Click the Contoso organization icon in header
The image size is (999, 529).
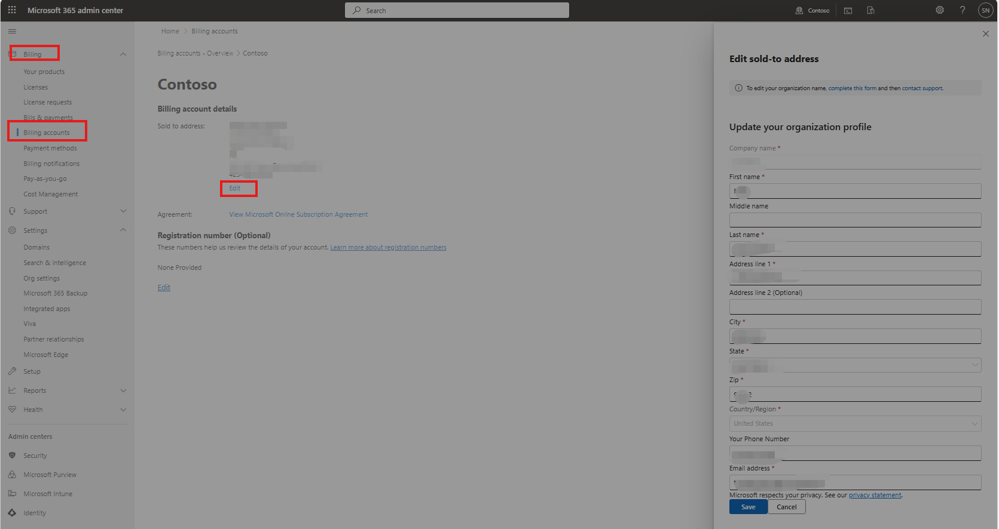799,10
